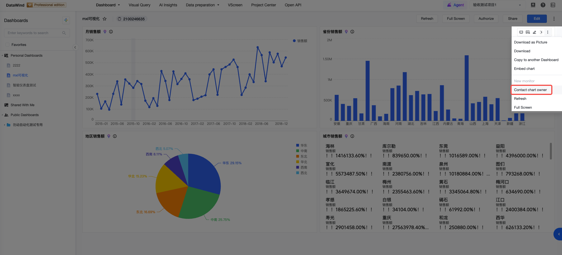Toggle 华东 legend item in pie chart
This screenshot has height=255, width=562.
pos(301,145)
